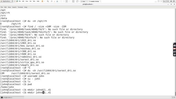Open the terminal File menu
Screen dimensions: 176x99
pyautogui.click(x=2, y=7)
